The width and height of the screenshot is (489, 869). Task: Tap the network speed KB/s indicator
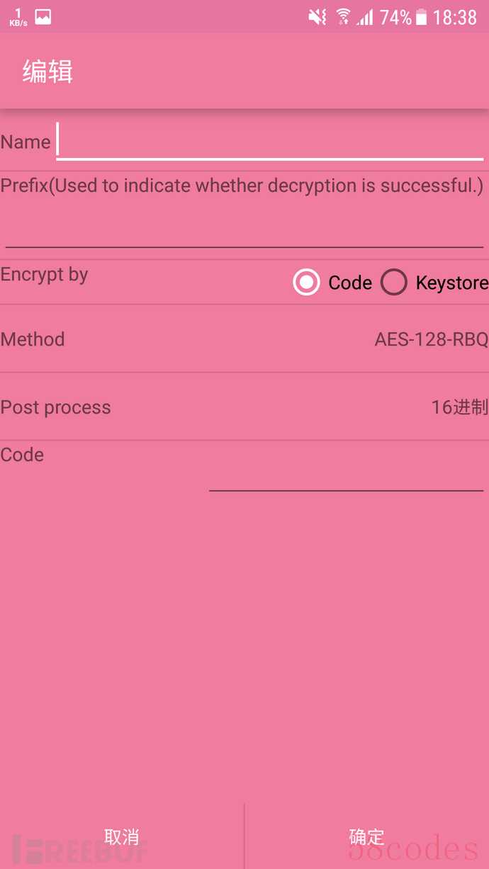pyautogui.click(x=18, y=17)
